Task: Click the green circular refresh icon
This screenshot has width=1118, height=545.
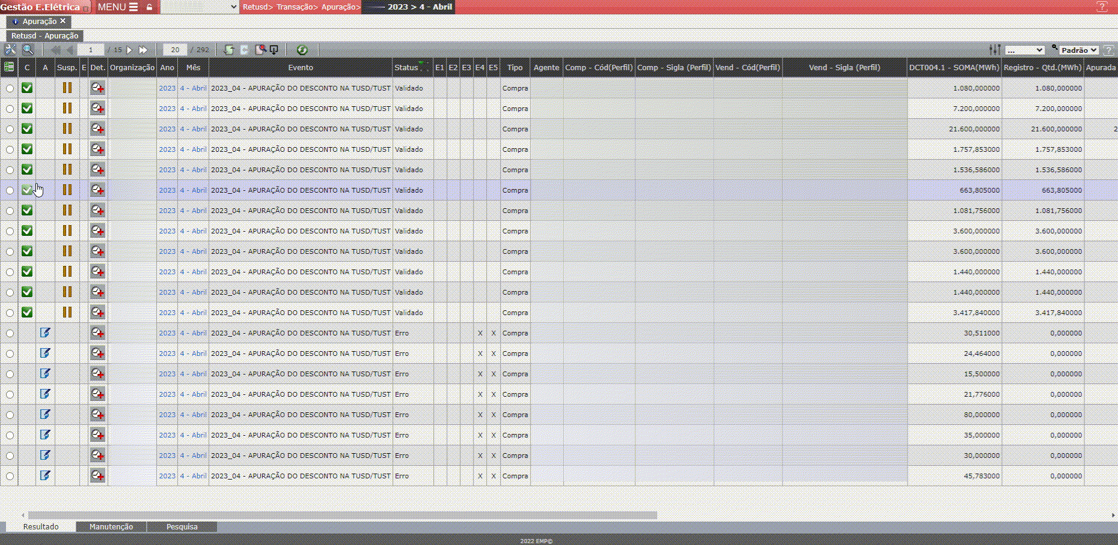Action: (x=302, y=50)
